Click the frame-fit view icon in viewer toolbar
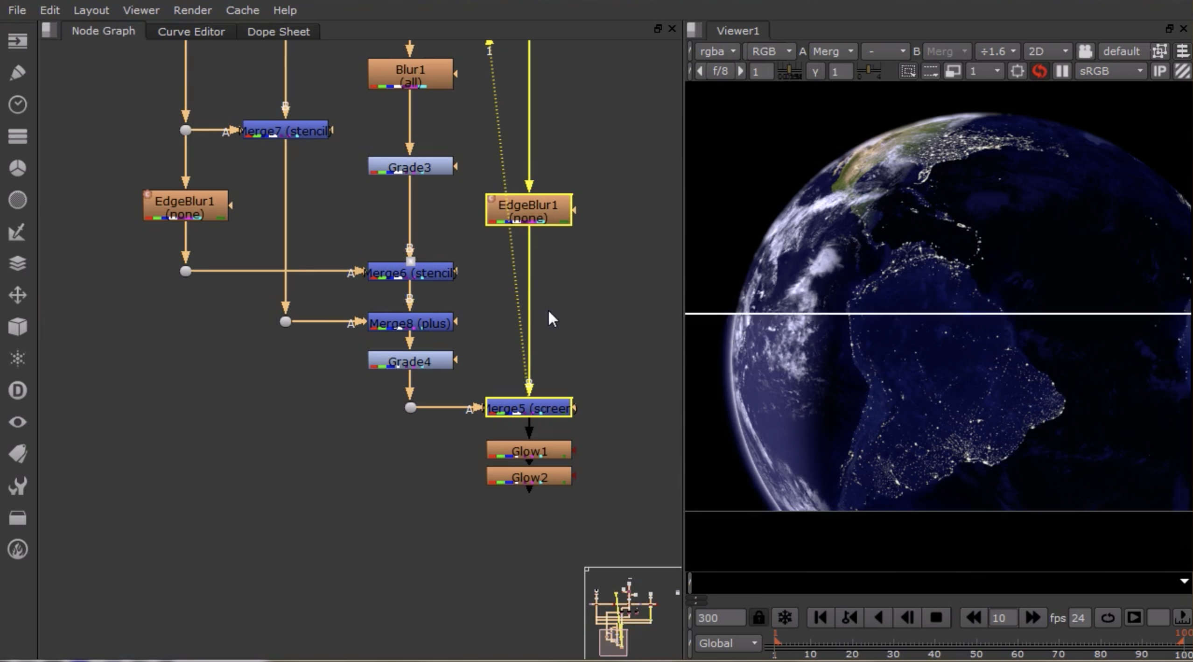 [x=1016, y=72]
